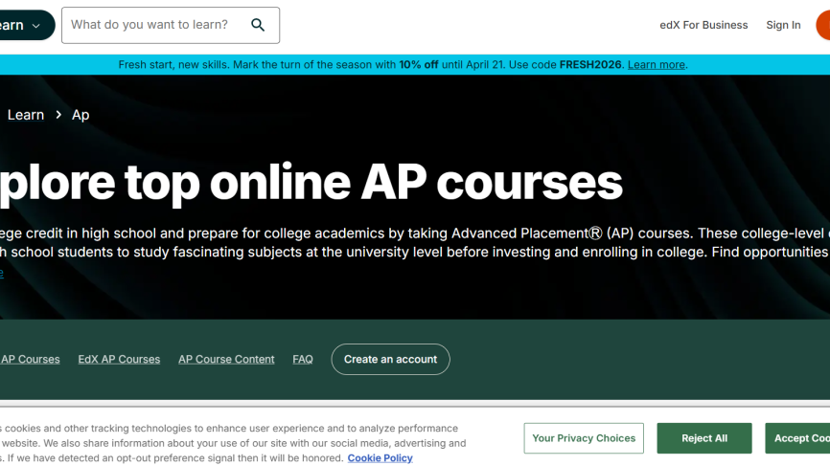Open the edX For Business link
Image resolution: width=830 pixels, height=466 pixels.
point(703,25)
